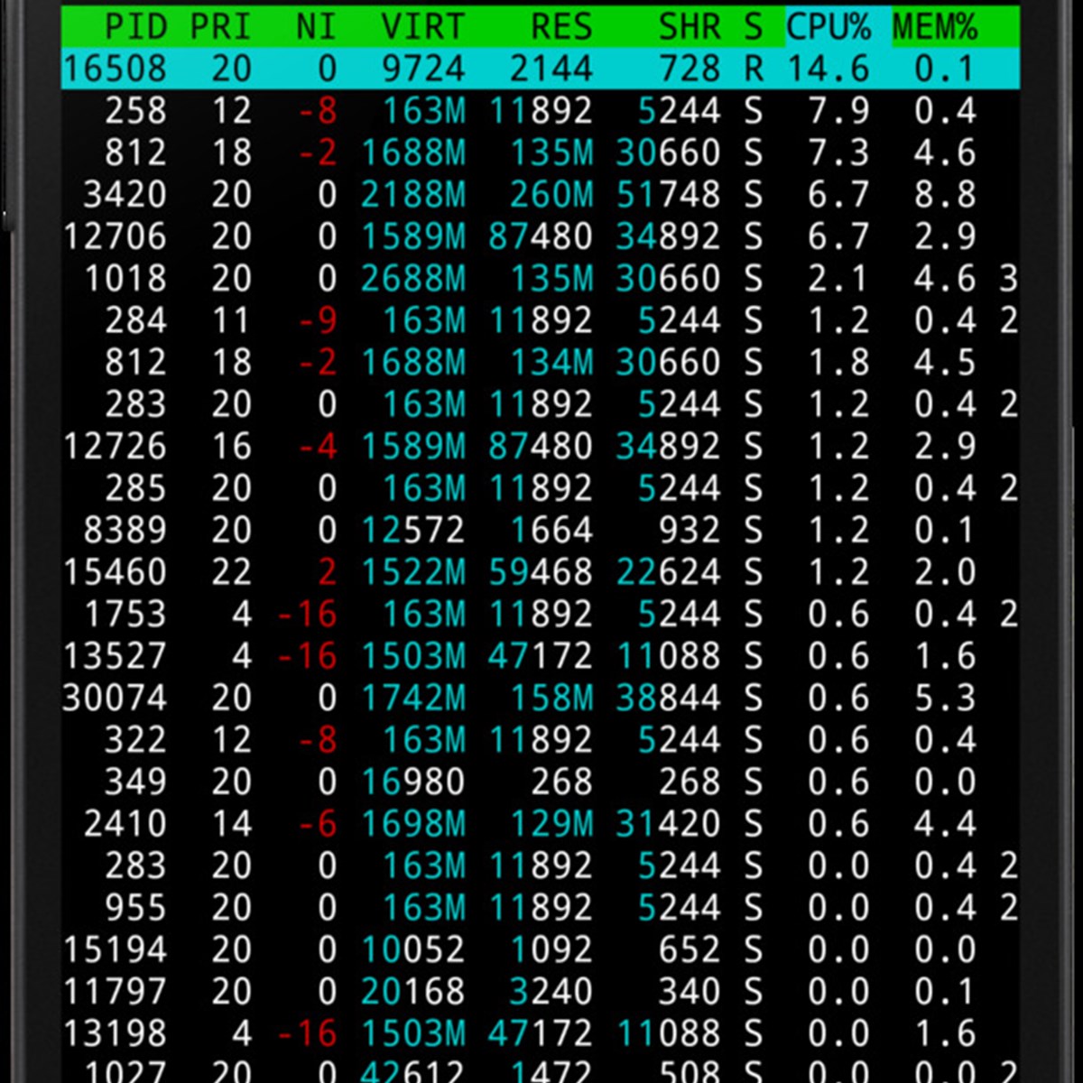Viewport: 1083px width, 1083px height.
Task: Select process row with PID 2410
Action: click(x=540, y=824)
